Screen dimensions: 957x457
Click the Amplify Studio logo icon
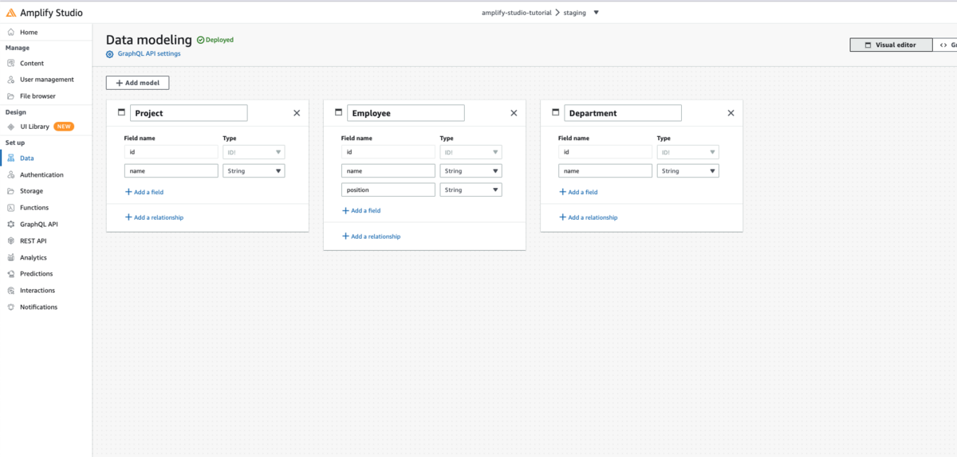[x=11, y=13]
